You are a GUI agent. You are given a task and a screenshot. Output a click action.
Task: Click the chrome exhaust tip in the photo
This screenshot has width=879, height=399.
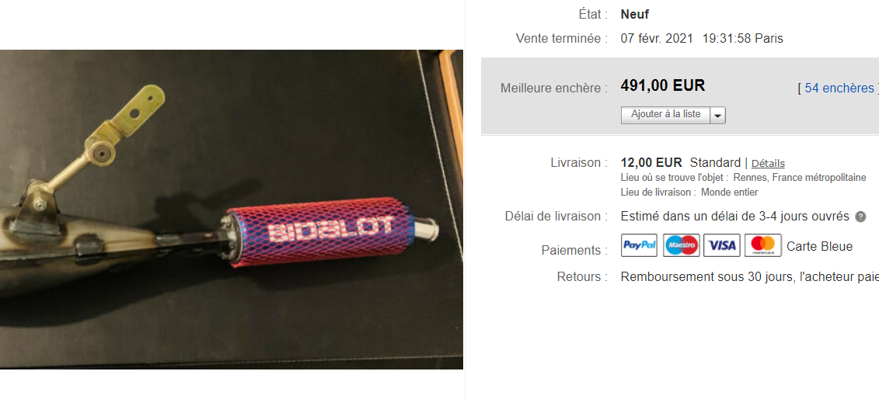pyautogui.click(x=426, y=231)
